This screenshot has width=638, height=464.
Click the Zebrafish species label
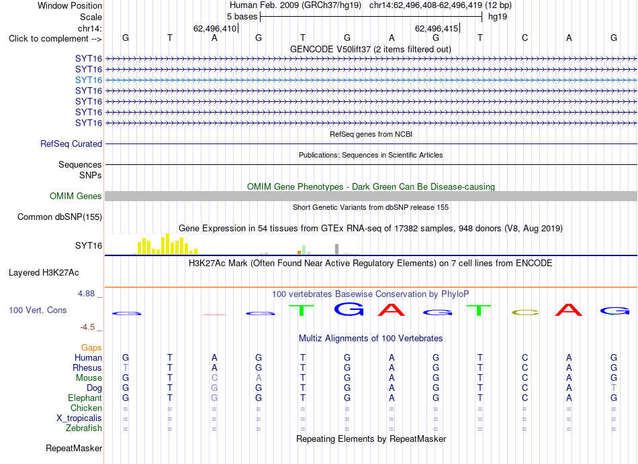(x=83, y=428)
